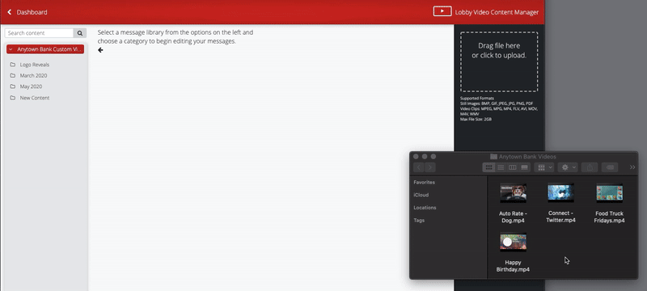Click the folder icon next to May 2020
Image resolution: width=647 pixels, height=291 pixels.
(x=13, y=86)
